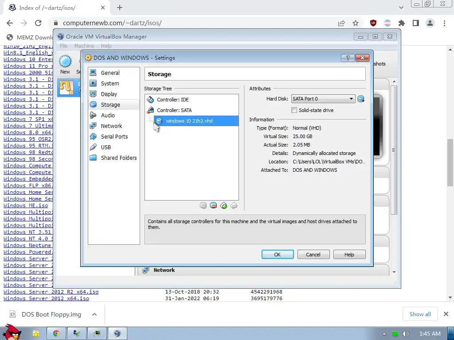
Task: Dismiss the downloads bar with the X
Action: click(x=446, y=314)
